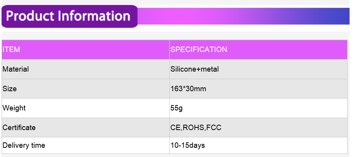Click the Product Information banner title
Screen dimensions: 355x157
click(x=68, y=16)
